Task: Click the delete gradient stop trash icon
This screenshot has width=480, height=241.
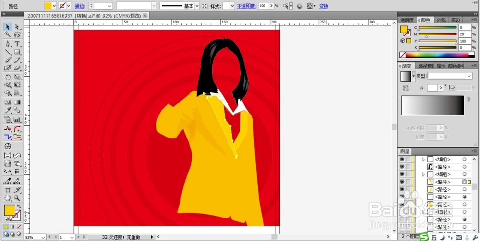Action: pos(468,99)
